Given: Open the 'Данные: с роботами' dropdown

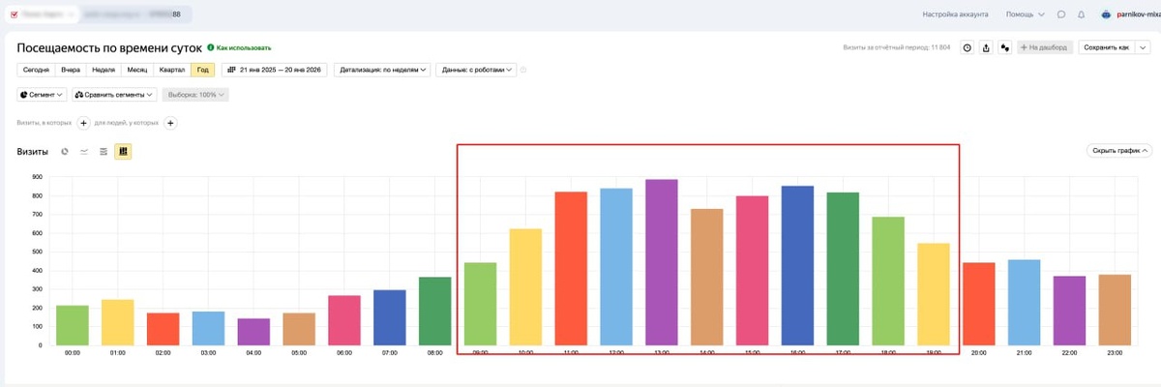Looking at the screenshot, I should pos(476,70).
